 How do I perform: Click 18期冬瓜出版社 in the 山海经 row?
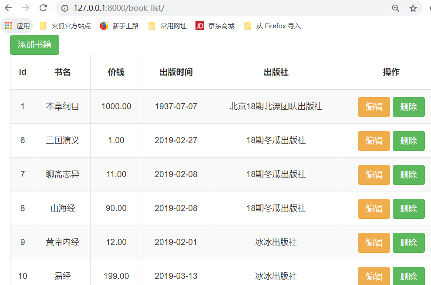coord(276,208)
